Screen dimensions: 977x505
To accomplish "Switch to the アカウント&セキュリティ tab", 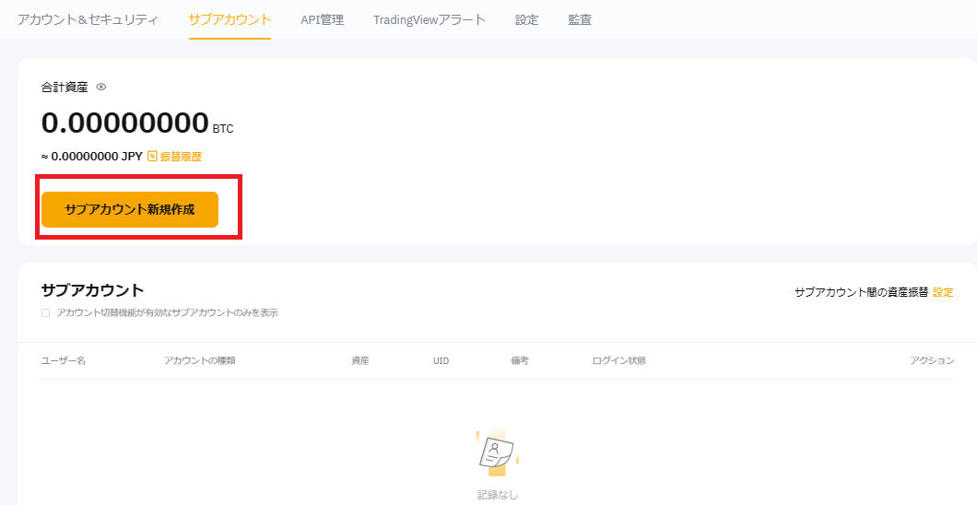I will click(88, 19).
